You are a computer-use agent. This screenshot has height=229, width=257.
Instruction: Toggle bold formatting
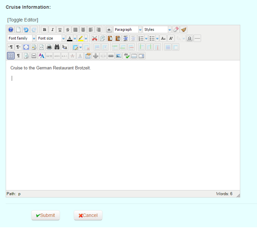tap(44, 30)
